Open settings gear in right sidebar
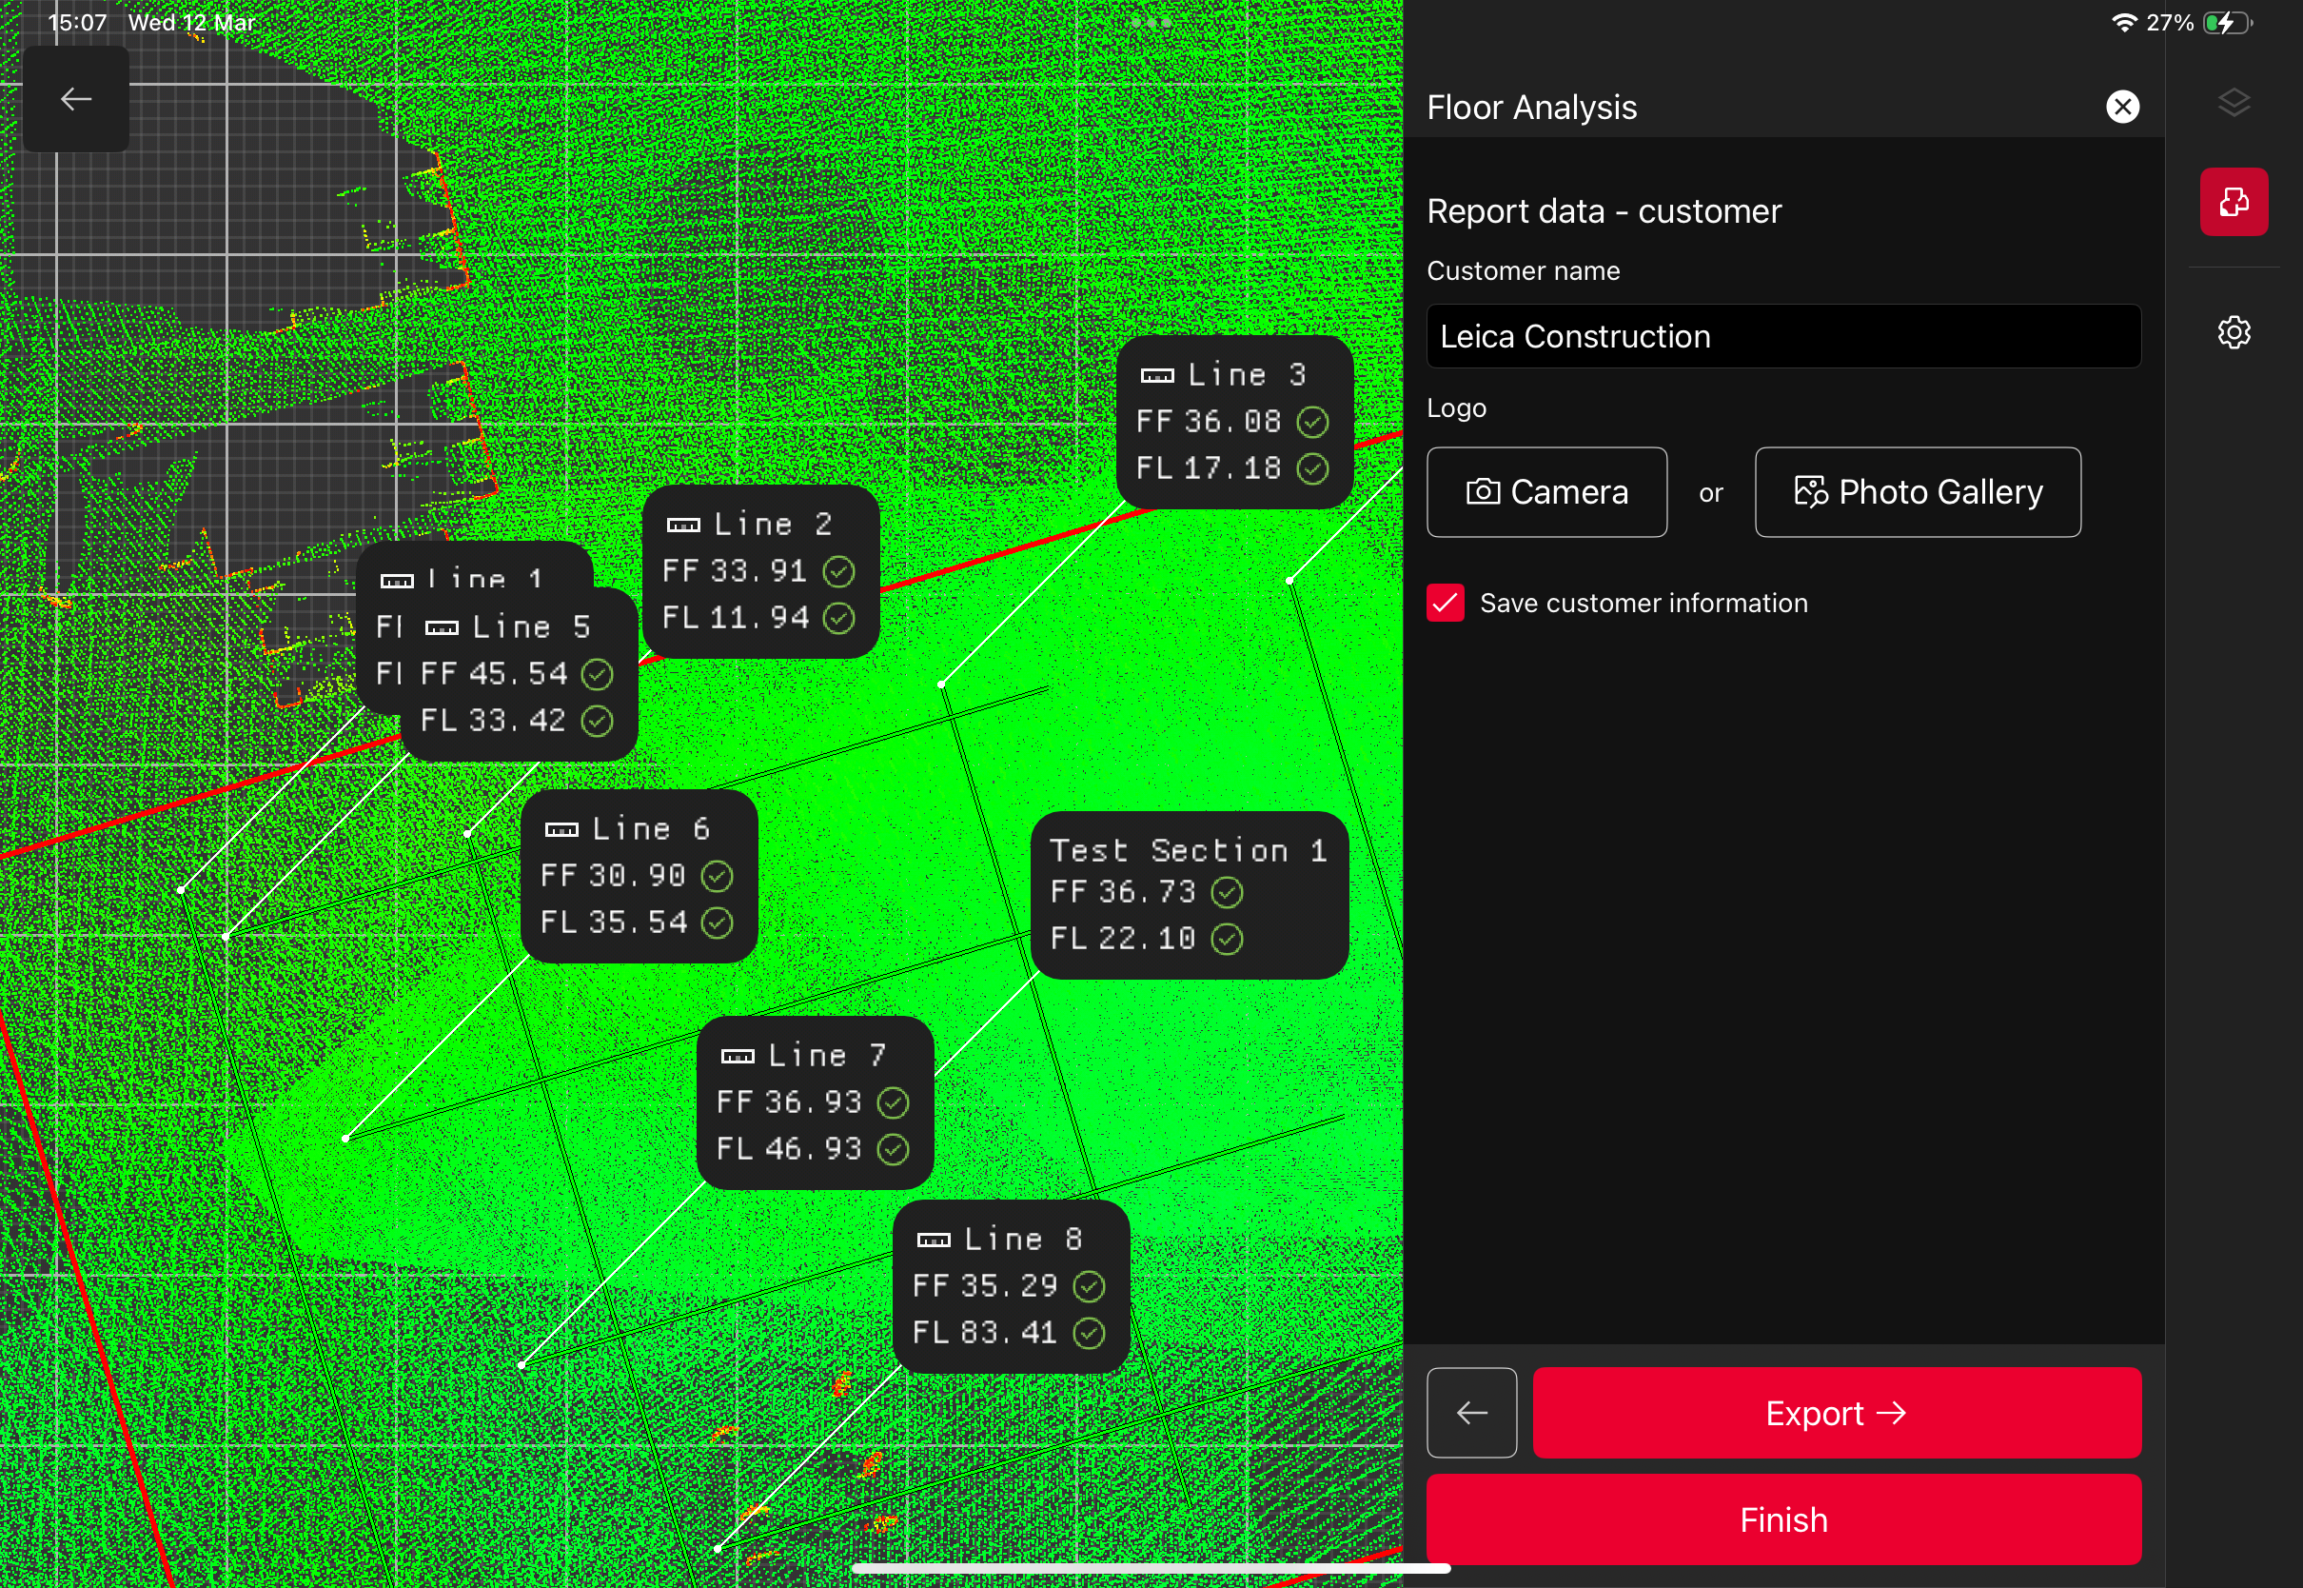Image resolution: width=2303 pixels, height=1588 pixels. pyautogui.click(x=2234, y=332)
